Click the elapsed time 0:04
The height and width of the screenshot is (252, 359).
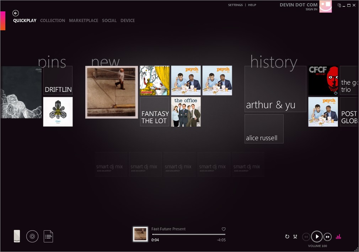tap(155, 240)
